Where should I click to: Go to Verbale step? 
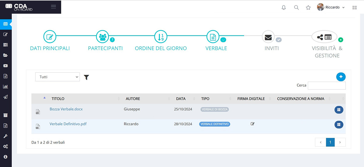point(216,41)
